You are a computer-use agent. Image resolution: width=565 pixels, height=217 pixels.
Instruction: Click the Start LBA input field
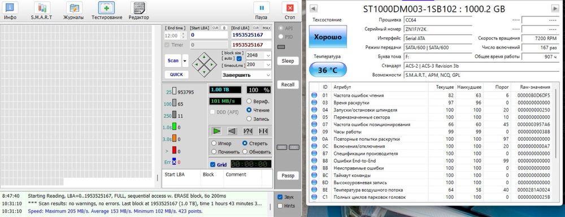209,35
